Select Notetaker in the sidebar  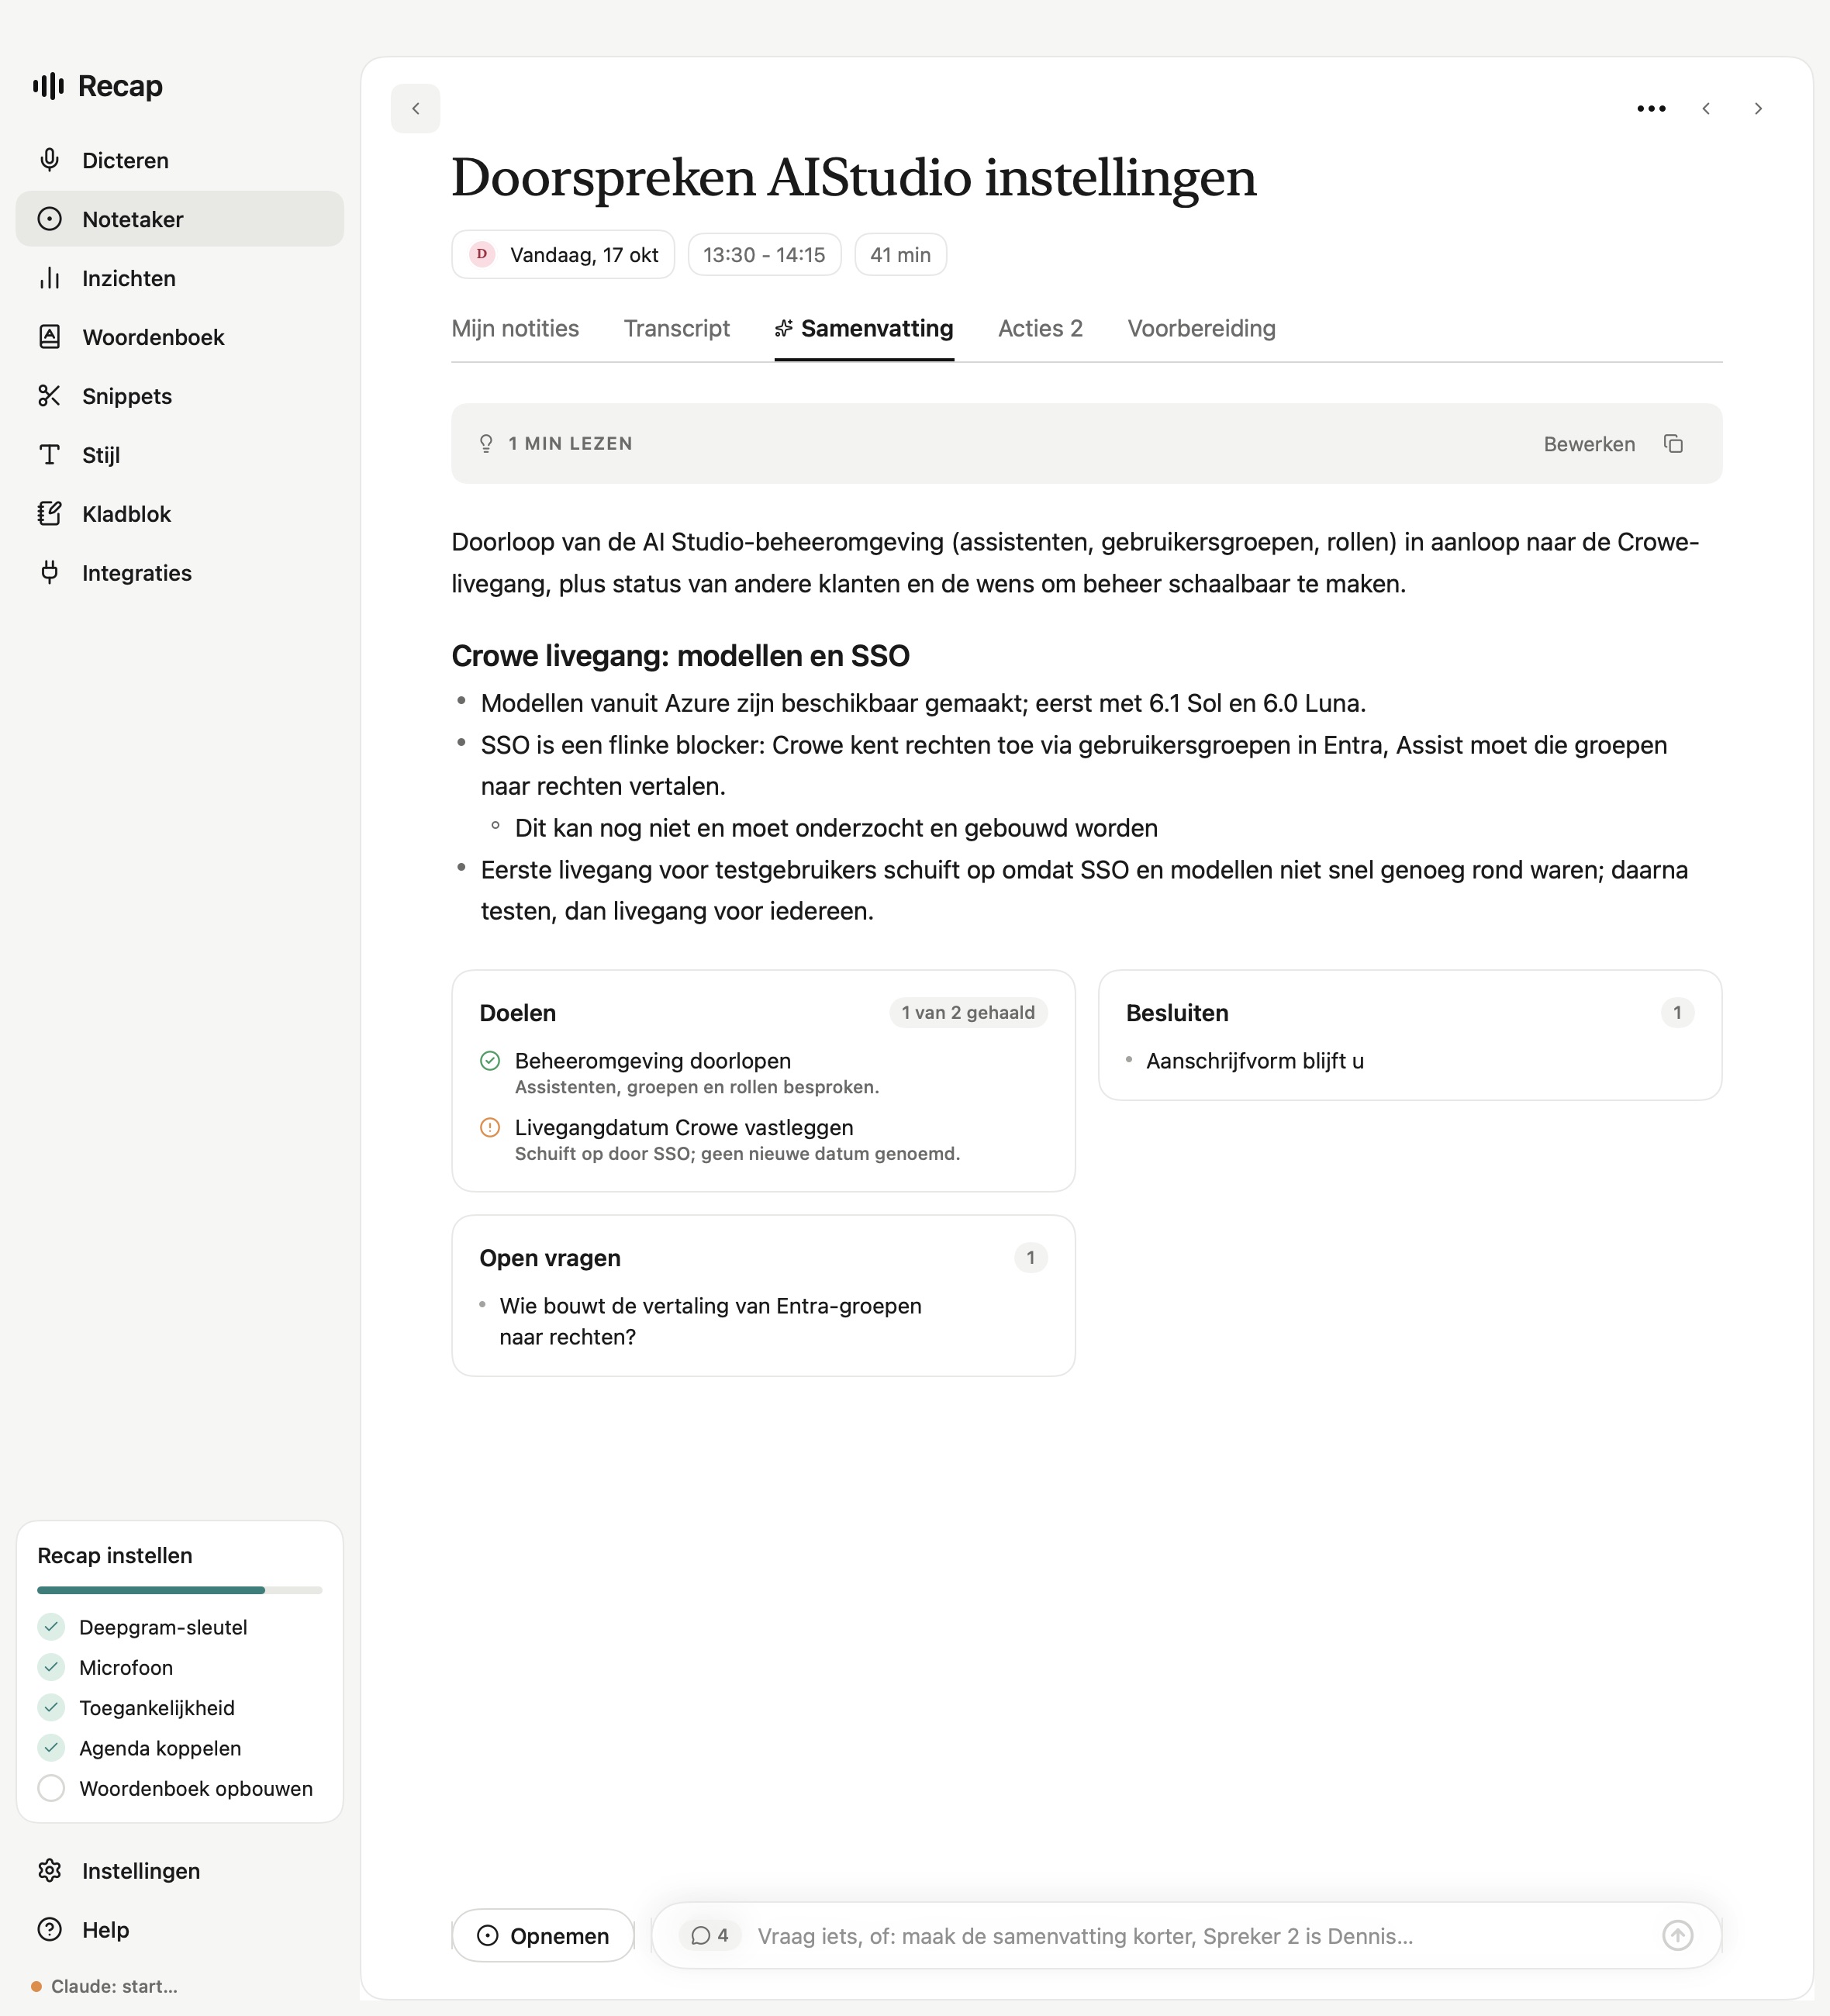coord(180,219)
